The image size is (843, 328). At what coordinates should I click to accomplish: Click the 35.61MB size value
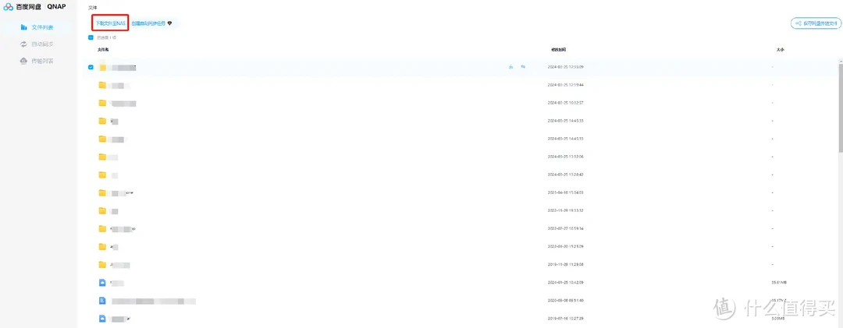click(779, 282)
